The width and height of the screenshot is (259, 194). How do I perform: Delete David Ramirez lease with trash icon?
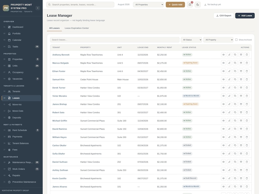point(247,129)
